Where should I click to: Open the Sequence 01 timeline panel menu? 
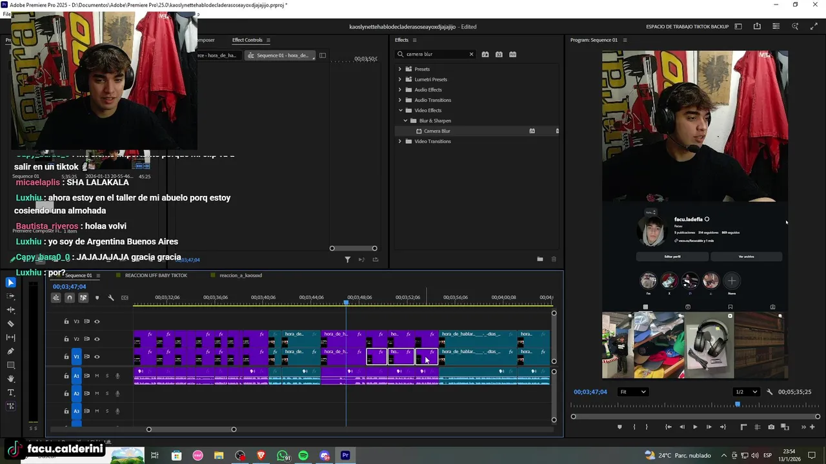pyautogui.click(x=98, y=275)
